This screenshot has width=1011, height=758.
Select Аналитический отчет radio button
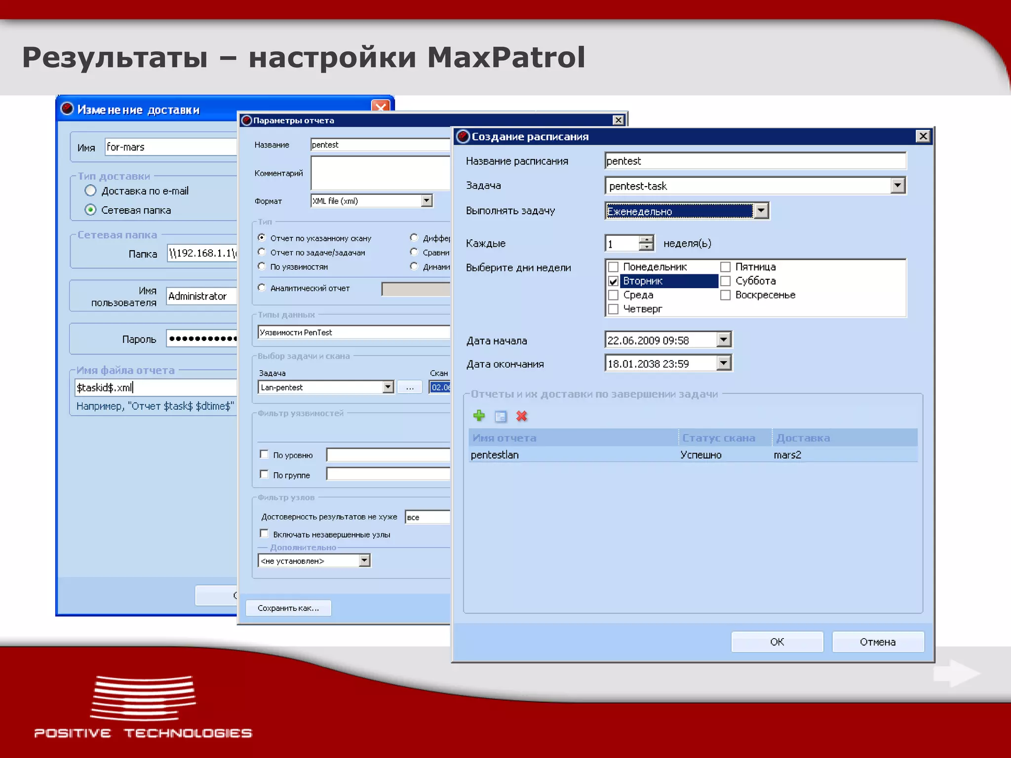tap(262, 287)
